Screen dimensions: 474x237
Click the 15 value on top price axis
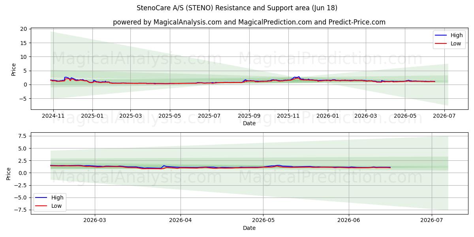[24, 43]
